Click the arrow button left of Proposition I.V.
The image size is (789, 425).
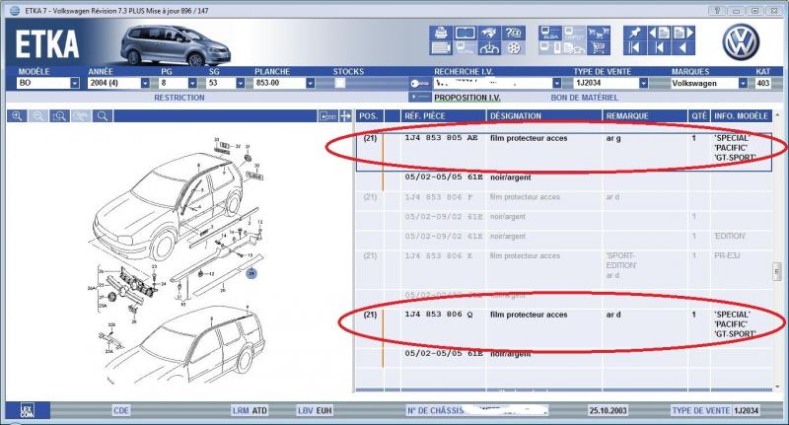point(420,97)
